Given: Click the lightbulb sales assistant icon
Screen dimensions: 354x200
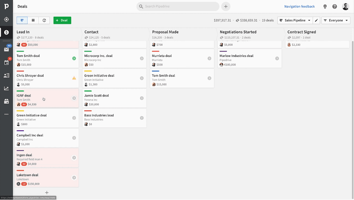Looking at the screenshot, I should (325, 6).
